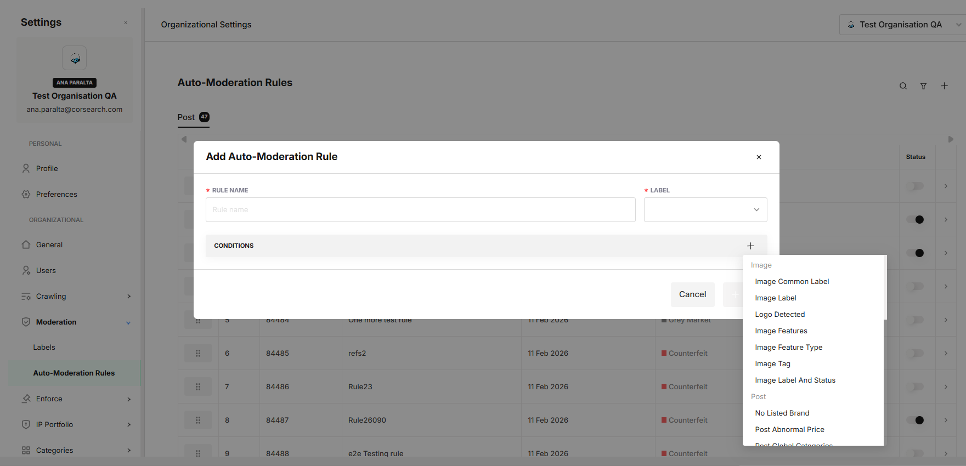The image size is (966, 466).
Task: Click the drag handle for row 84485
Action: 198,353
